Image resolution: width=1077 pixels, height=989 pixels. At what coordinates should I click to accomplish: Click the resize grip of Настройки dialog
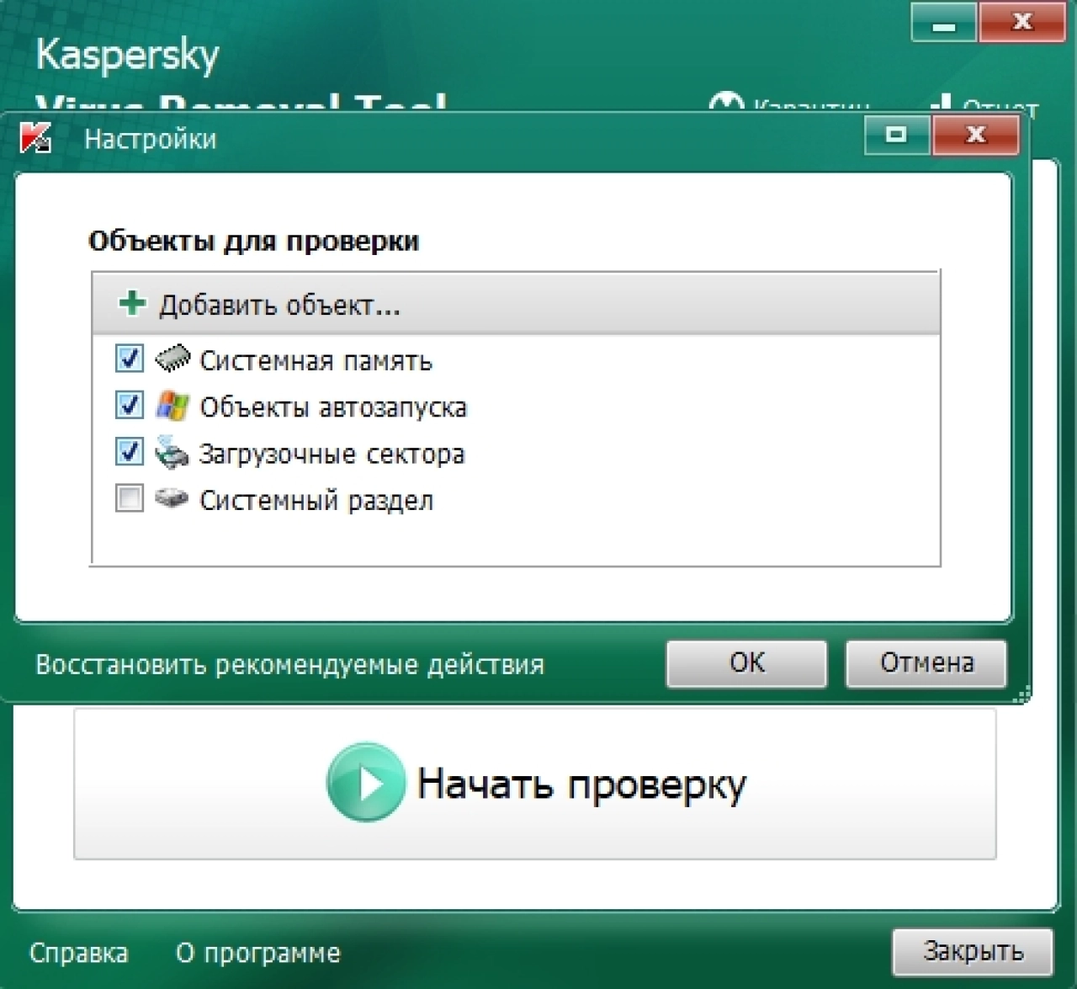coord(1022,695)
